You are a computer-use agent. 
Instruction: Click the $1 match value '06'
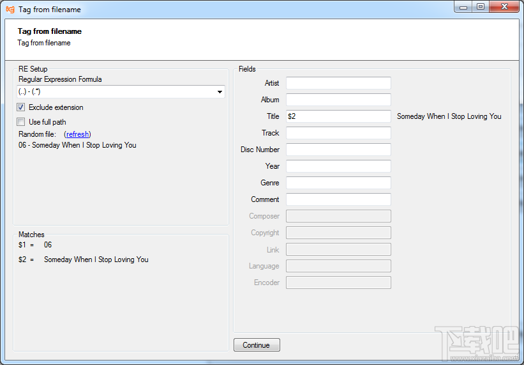[48, 245]
